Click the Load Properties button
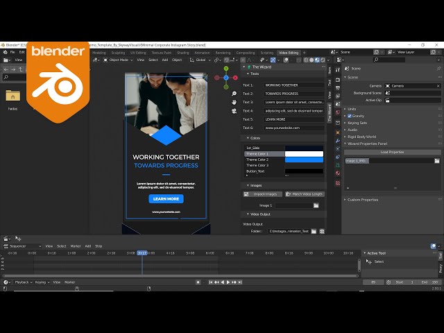The width and height of the screenshot is (444, 333). click(x=392, y=152)
